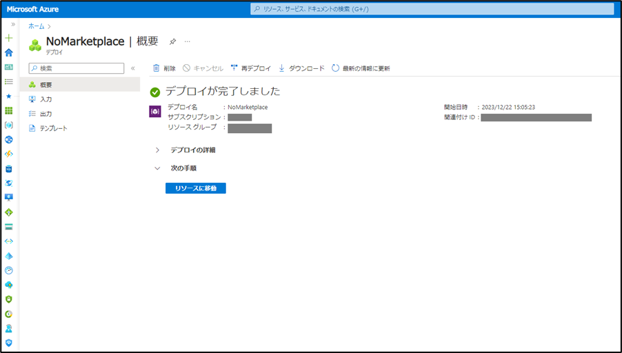Open Storage accounts teal bars icon
Image resolution: width=622 pixels, height=353 pixels.
coord(9,227)
